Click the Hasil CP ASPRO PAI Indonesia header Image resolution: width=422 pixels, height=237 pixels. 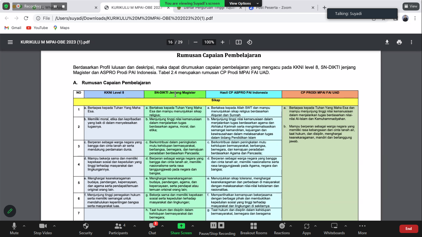tap(244, 94)
